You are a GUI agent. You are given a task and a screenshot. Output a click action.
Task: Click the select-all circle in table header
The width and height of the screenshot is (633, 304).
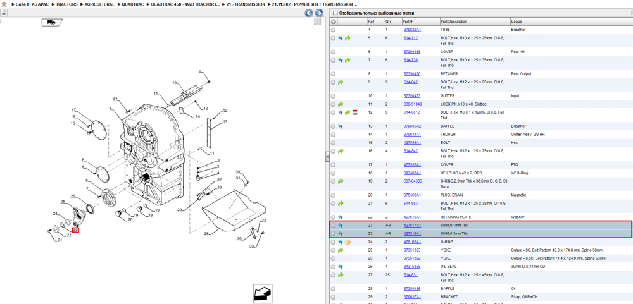pos(334,21)
